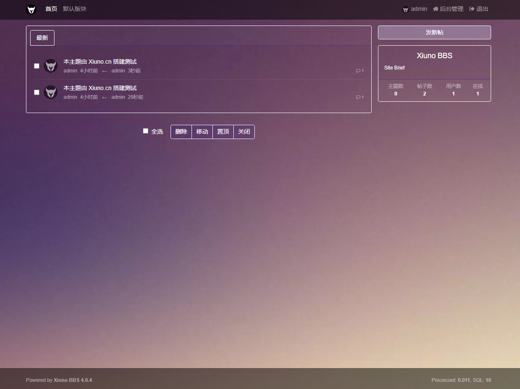Click the 帖子数 stat label
Viewport: 520px width, 389px height.
(424, 86)
